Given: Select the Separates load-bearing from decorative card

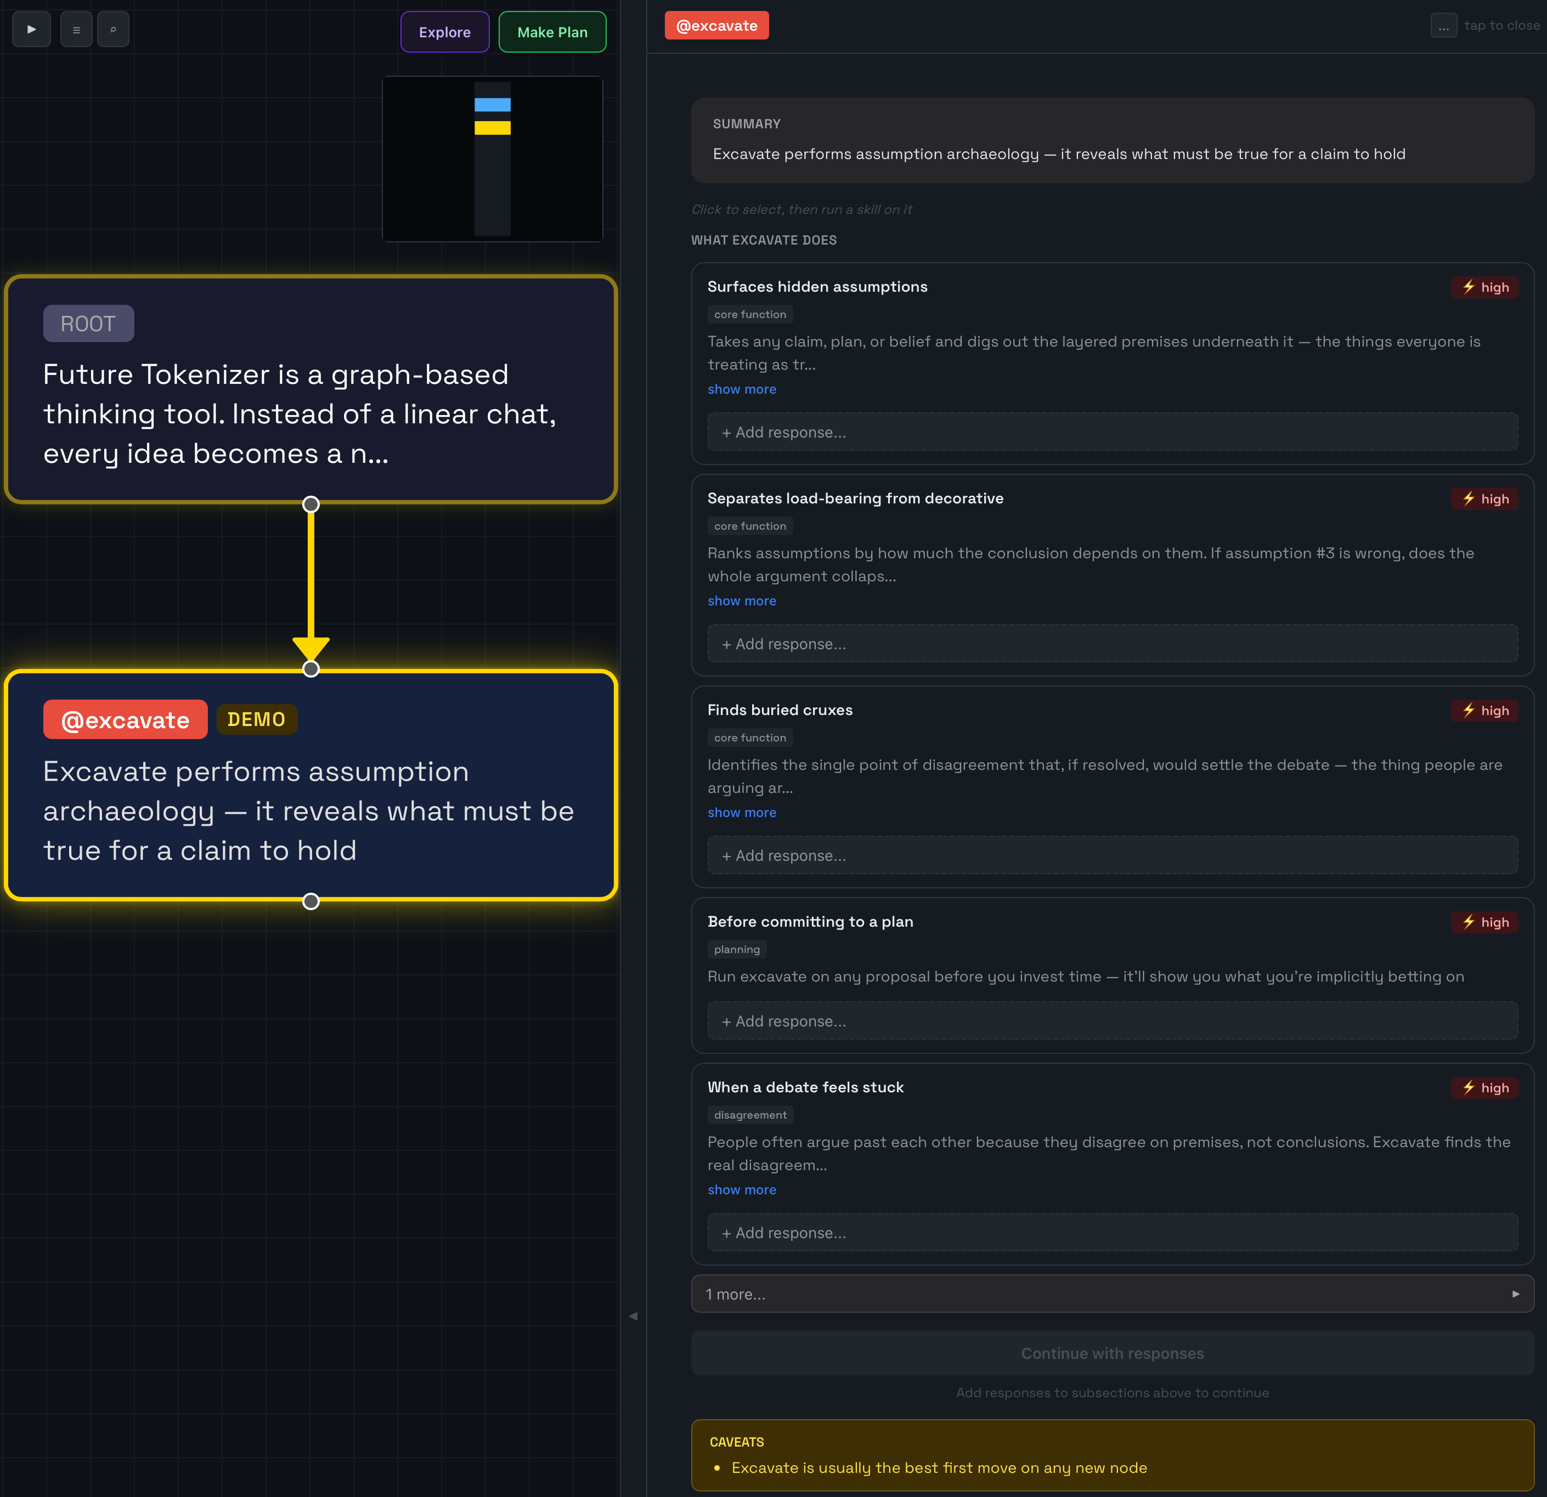Looking at the screenshot, I should click(855, 499).
